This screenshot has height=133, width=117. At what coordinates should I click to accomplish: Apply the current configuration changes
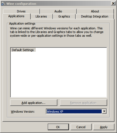point(104,127)
